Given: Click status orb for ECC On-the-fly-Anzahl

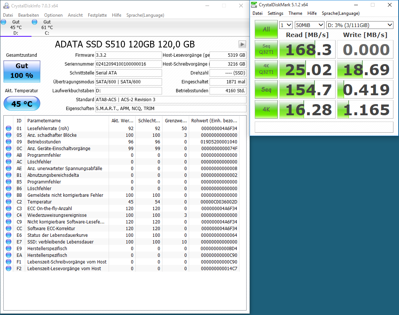Looking at the screenshot, I should point(9,208).
